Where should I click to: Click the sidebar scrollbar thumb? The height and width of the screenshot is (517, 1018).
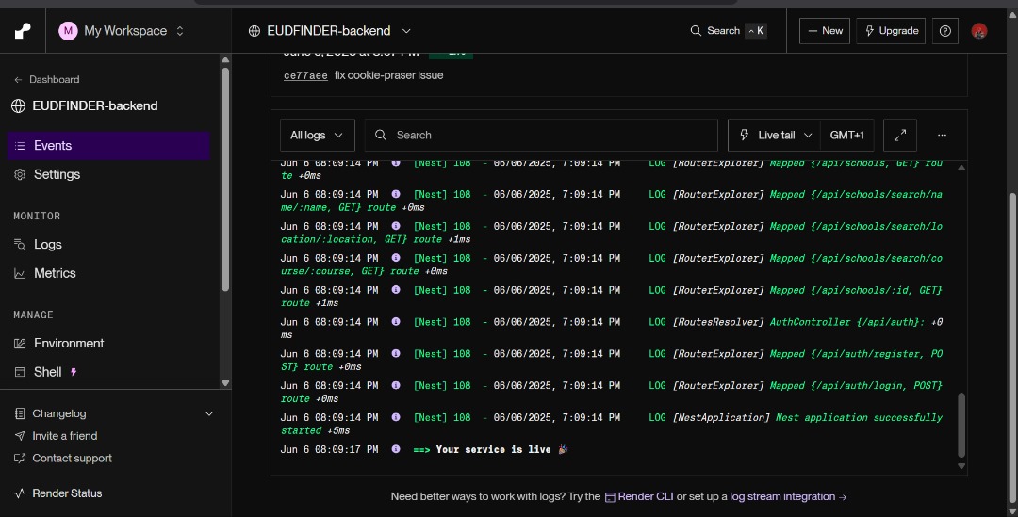[x=225, y=180]
